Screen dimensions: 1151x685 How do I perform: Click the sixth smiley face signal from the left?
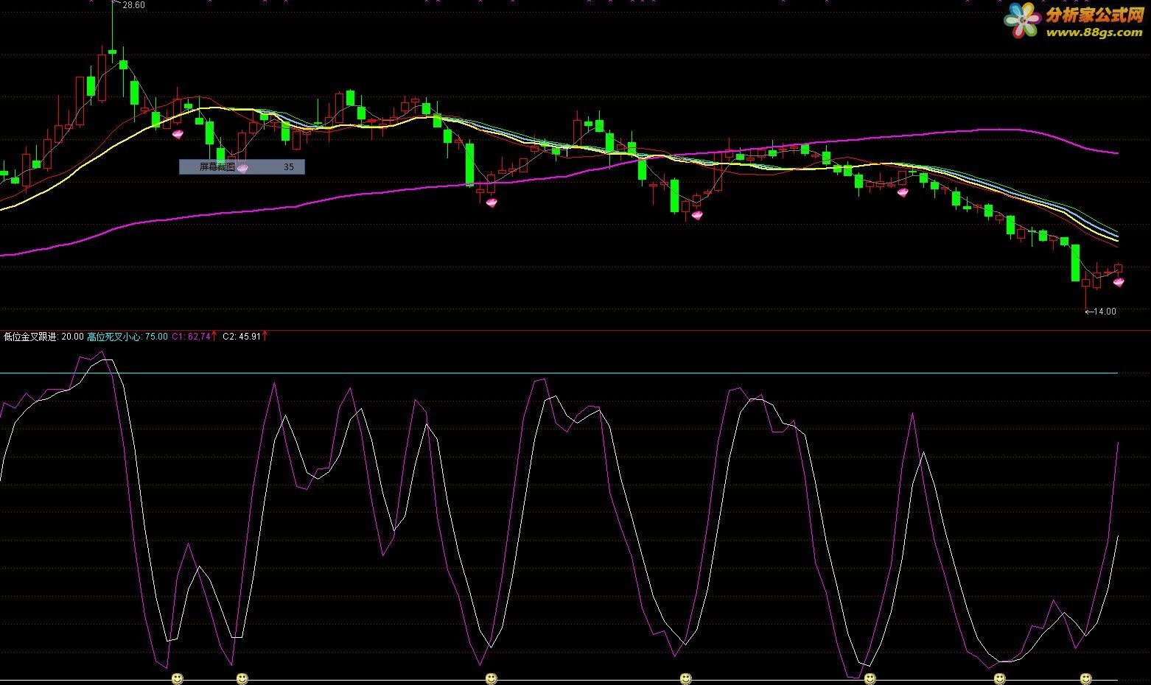[1000, 678]
